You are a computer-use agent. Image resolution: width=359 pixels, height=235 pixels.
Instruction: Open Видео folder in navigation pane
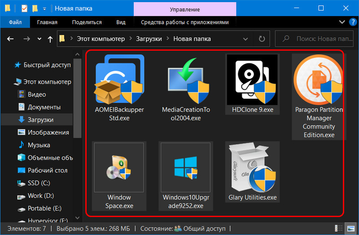[32, 94]
